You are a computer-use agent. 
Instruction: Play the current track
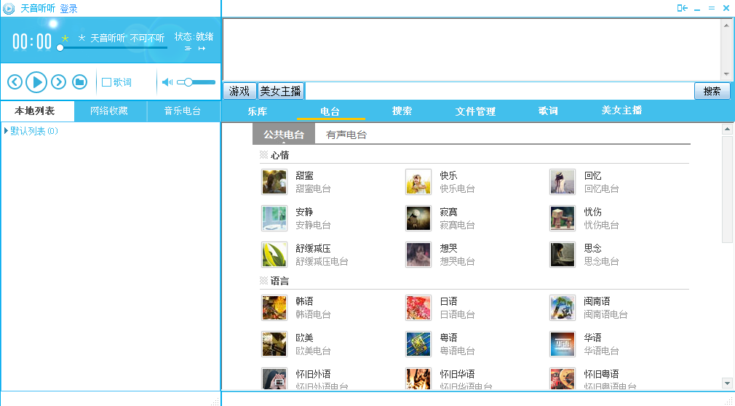[36, 82]
